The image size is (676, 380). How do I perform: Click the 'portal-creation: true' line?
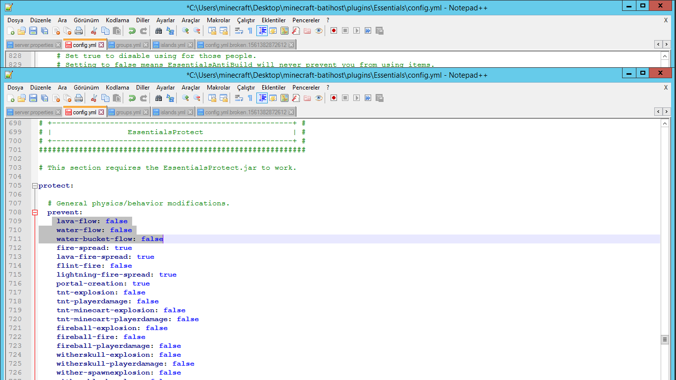tap(103, 284)
